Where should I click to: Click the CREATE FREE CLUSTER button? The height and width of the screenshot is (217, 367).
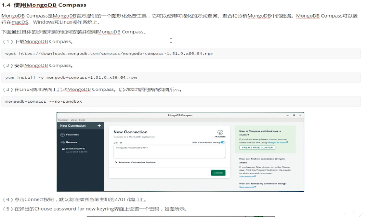tap(257, 148)
